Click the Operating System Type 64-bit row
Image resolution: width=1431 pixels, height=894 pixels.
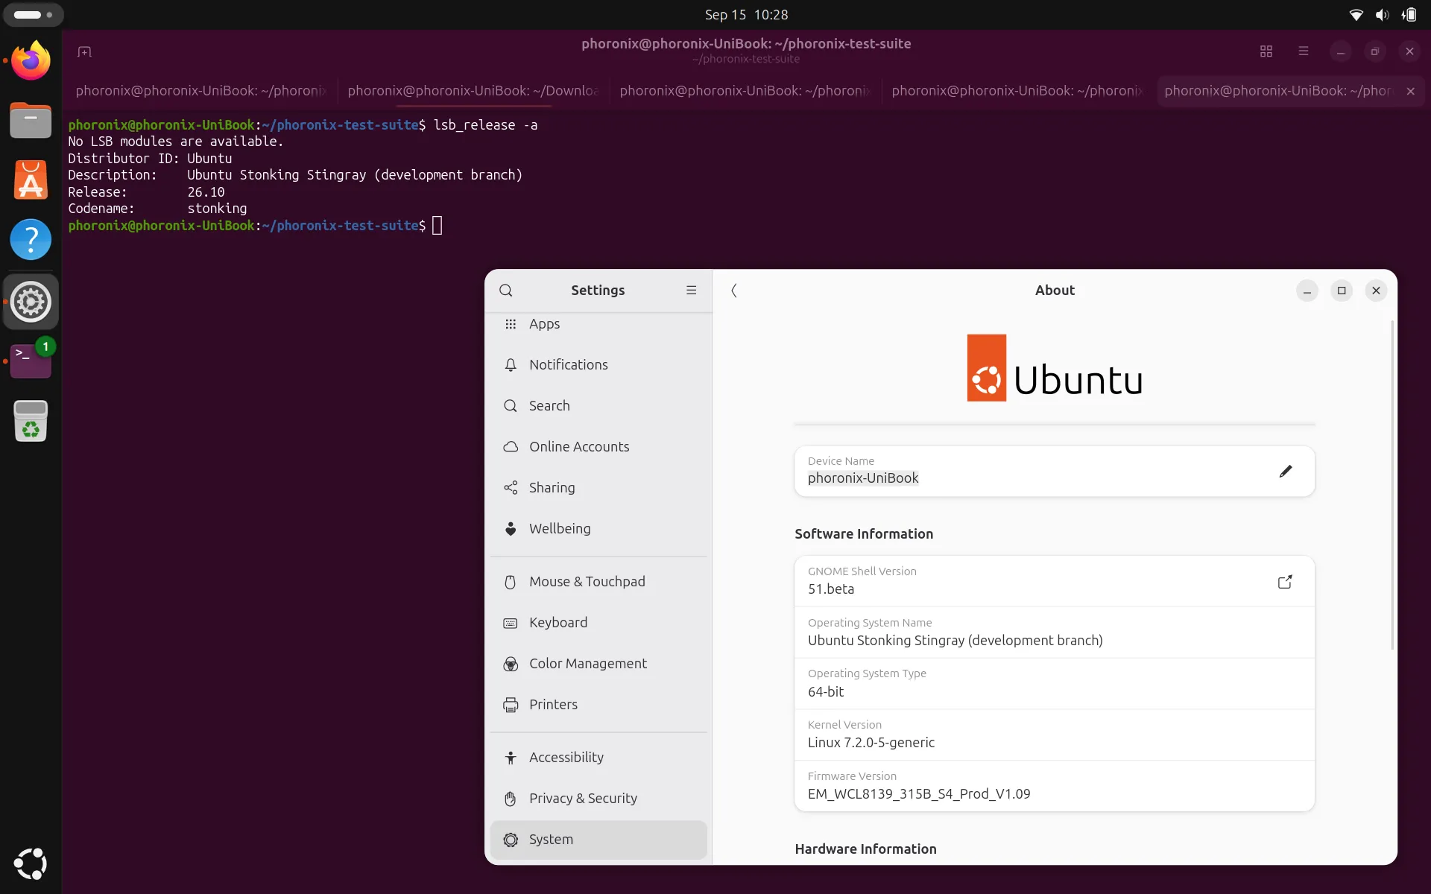(1055, 683)
